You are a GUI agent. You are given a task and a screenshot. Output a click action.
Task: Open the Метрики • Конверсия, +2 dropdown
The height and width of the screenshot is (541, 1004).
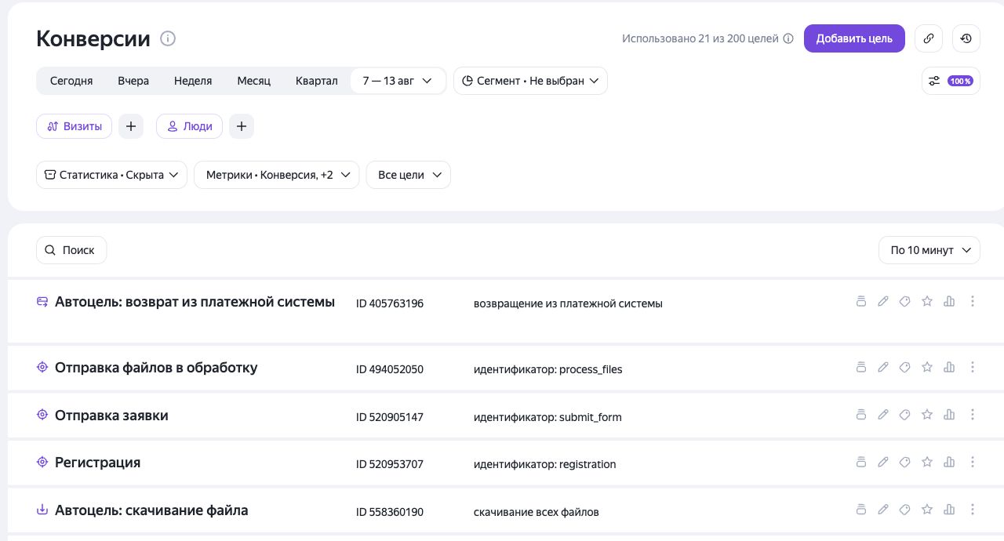276,175
